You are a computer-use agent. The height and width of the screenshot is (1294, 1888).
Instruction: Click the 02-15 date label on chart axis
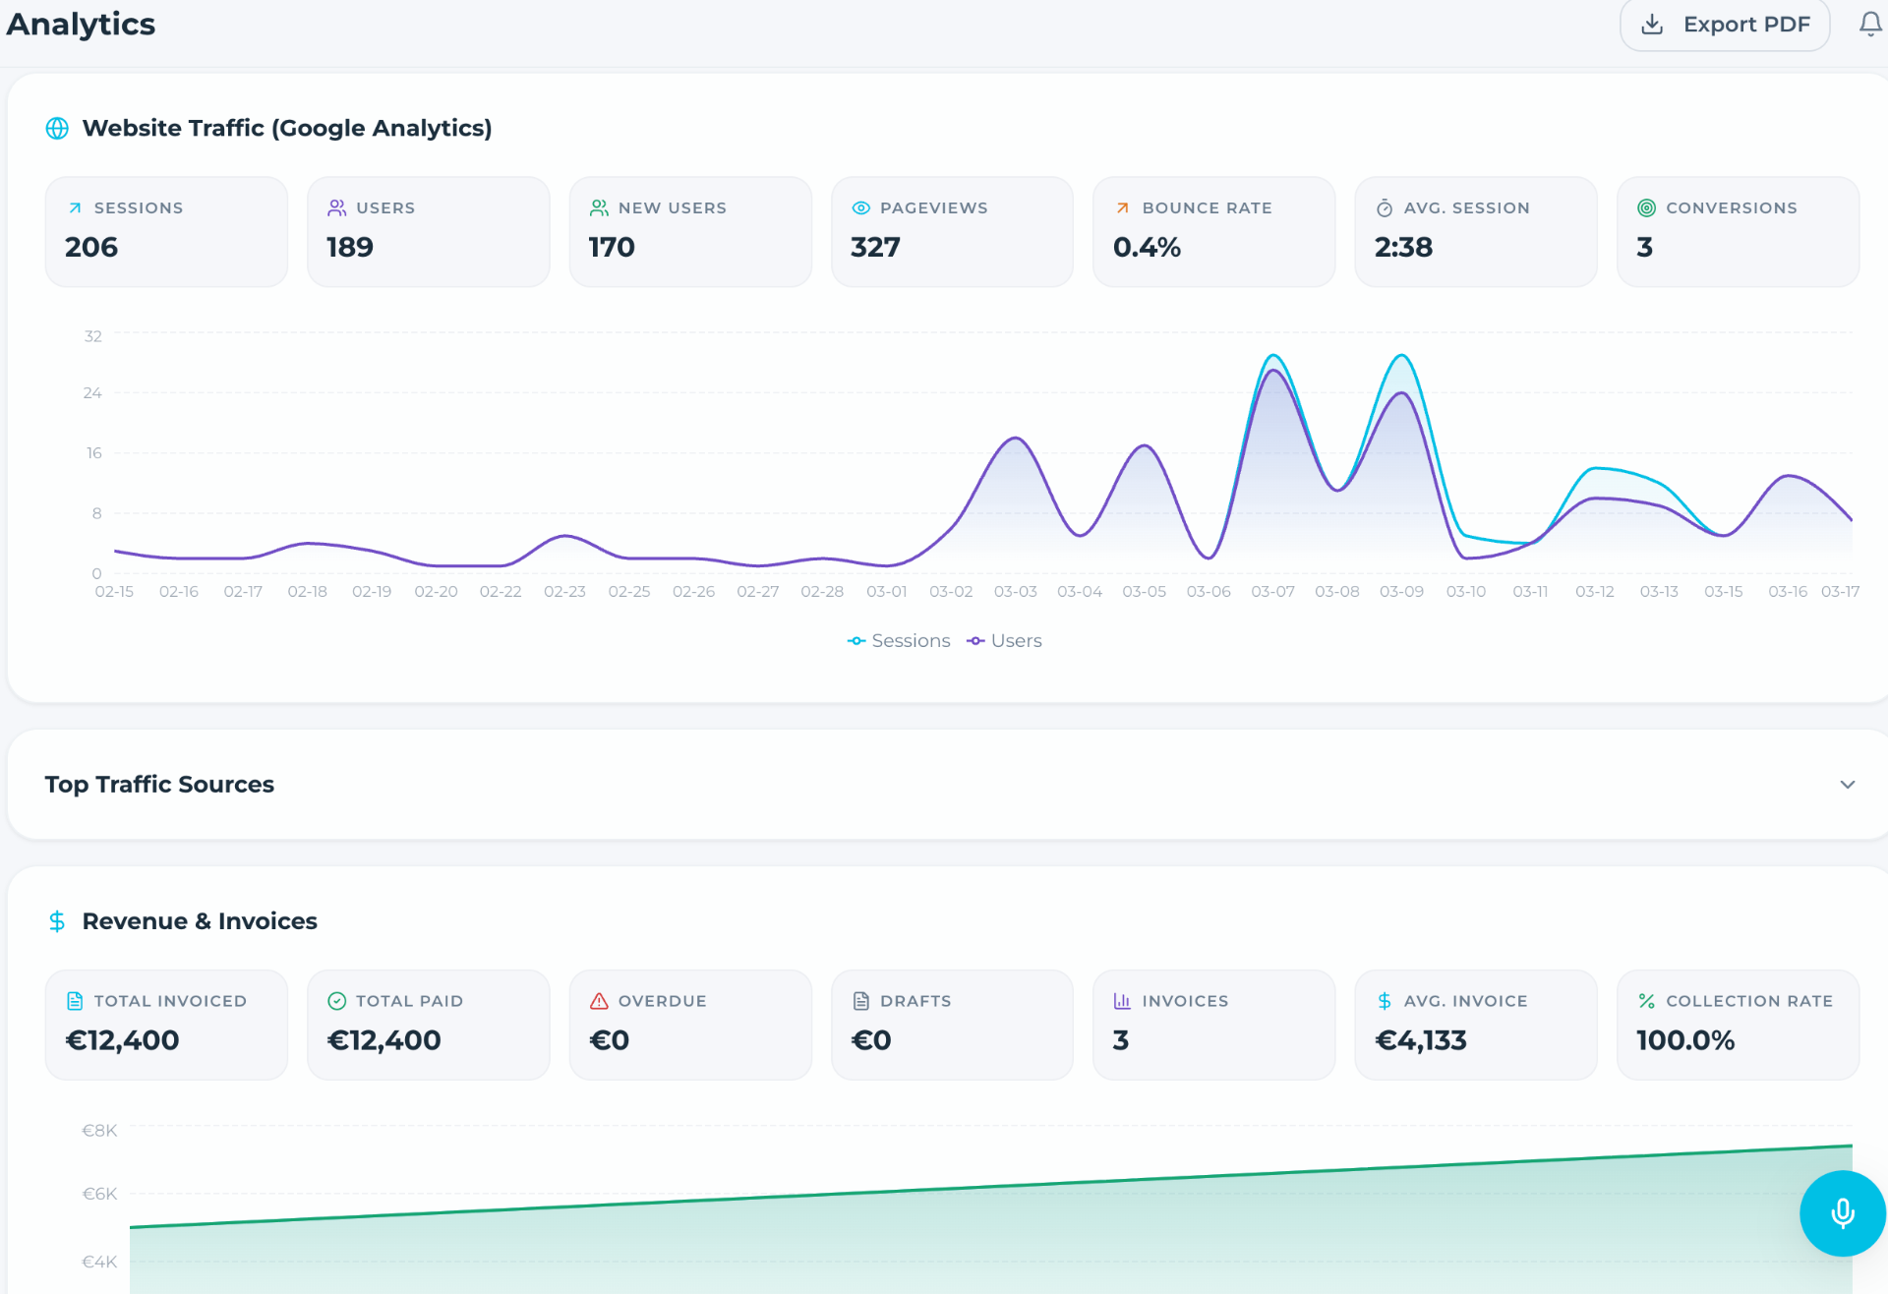[114, 591]
